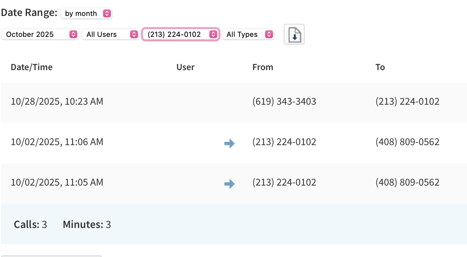Select the 10/28/2025, 10:23 AM call entry
Screen dimensions: 467x257
(57, 101)
